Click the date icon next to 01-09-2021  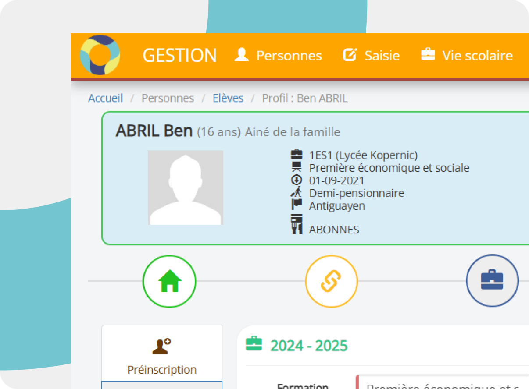(x=297, y=180)
